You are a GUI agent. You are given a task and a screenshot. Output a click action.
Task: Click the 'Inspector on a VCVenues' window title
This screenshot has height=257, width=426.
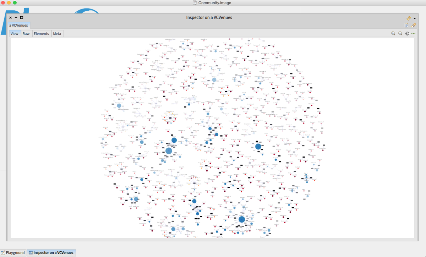tap(209, 17)
